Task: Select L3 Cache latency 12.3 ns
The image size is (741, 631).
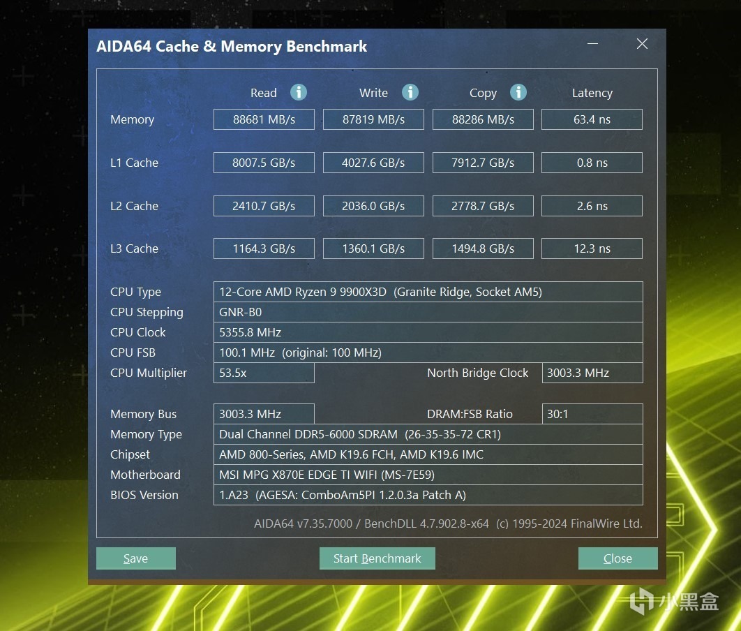Action: click(x=592, y=248)
